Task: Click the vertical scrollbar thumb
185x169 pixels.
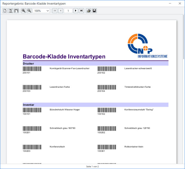Action: [x=184, y=37]
